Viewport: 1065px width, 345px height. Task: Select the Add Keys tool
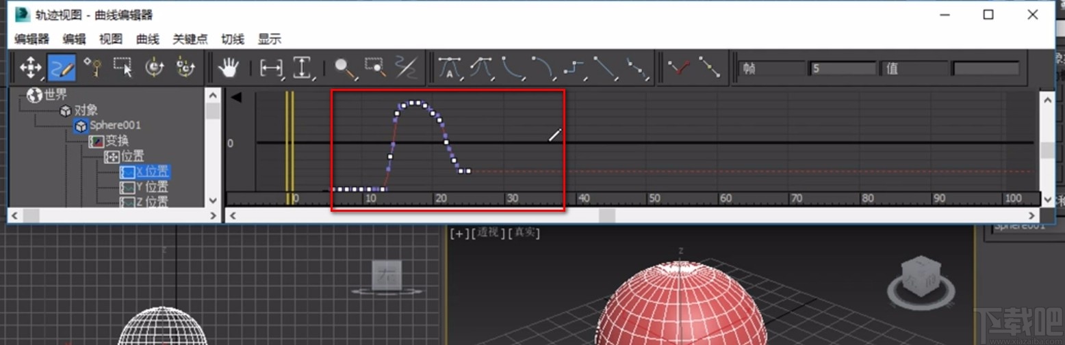[92, 68]
